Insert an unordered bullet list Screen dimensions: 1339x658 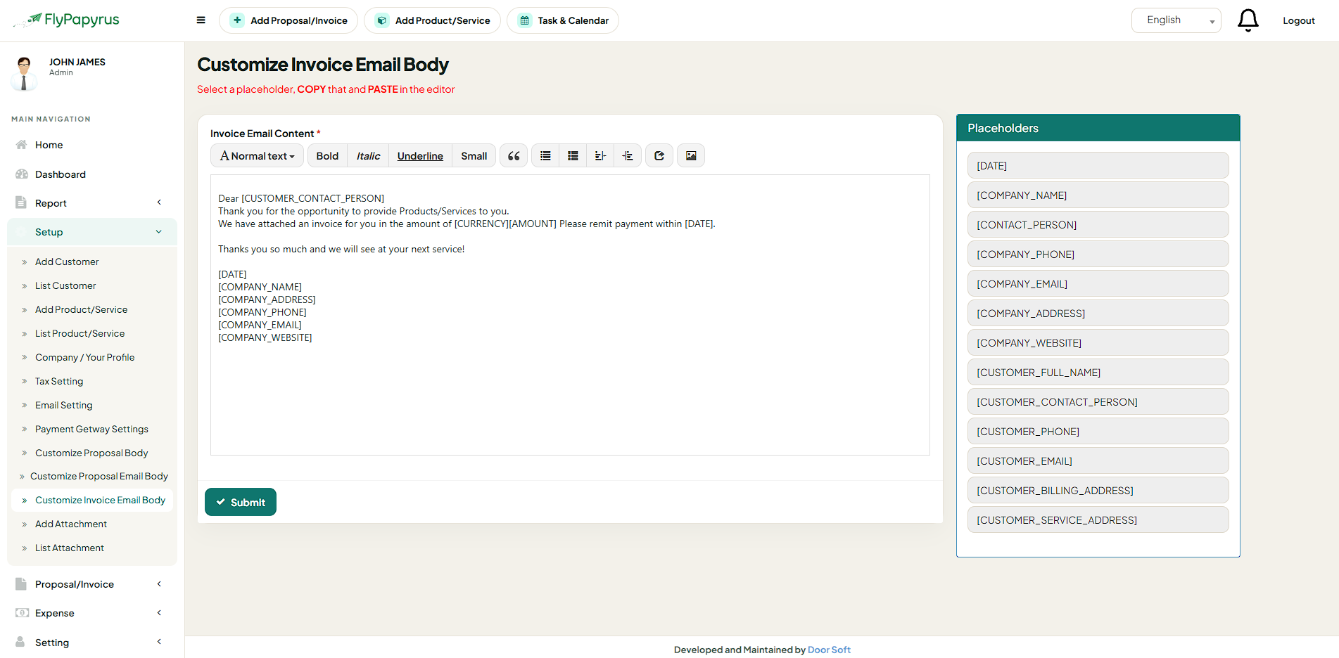(x=545, y=156)
